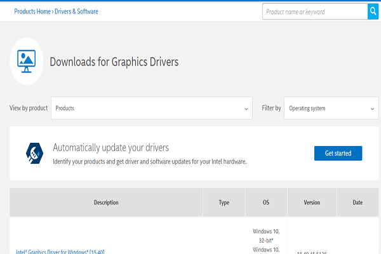
Task: Click the Date column header
Action: (x=358, y=202)
